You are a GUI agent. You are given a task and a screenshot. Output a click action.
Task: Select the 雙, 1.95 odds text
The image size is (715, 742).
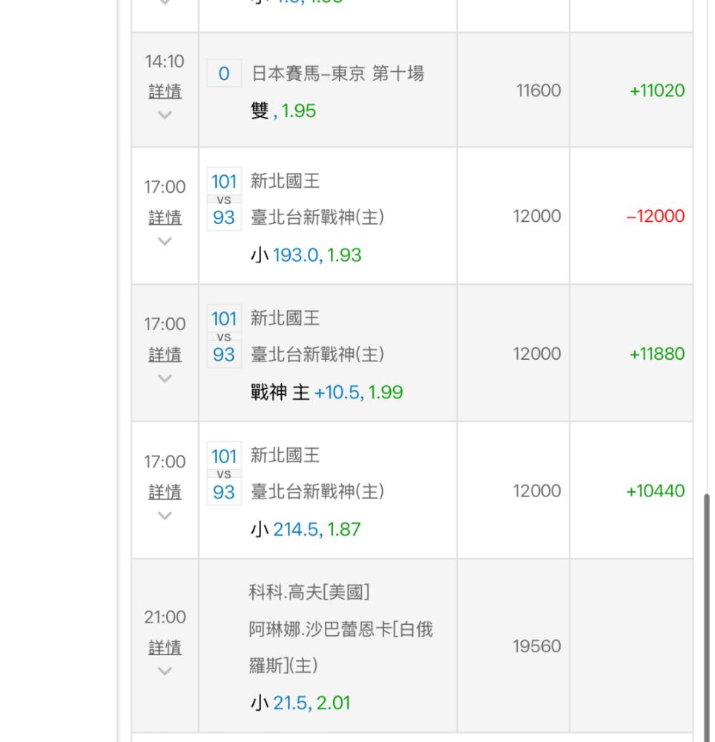pyautogui.click(x=283, y=111)
